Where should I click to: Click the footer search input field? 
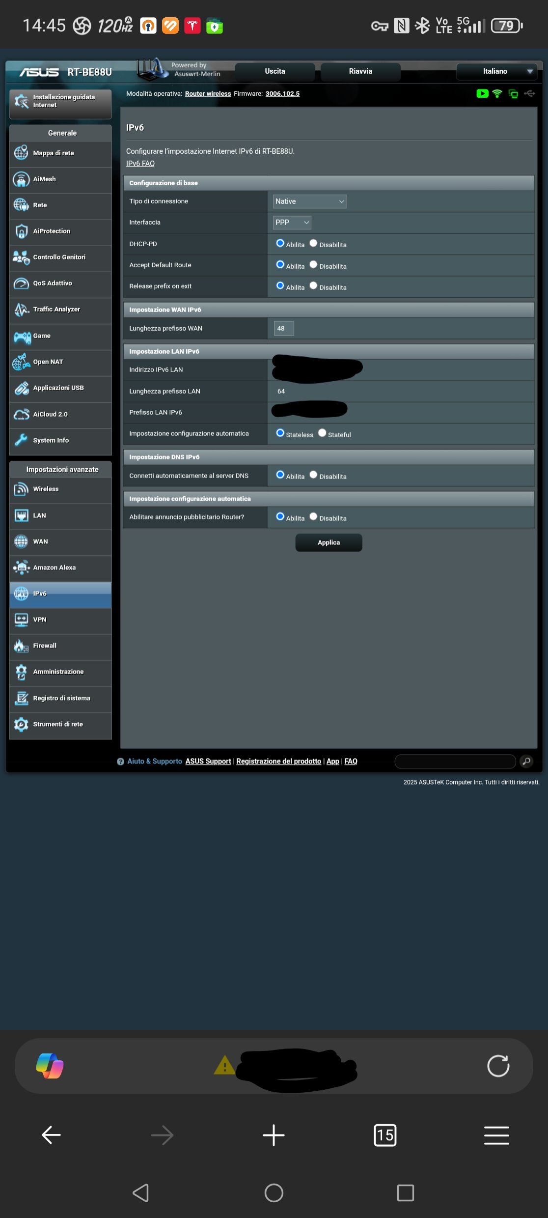tap(455, 761)
